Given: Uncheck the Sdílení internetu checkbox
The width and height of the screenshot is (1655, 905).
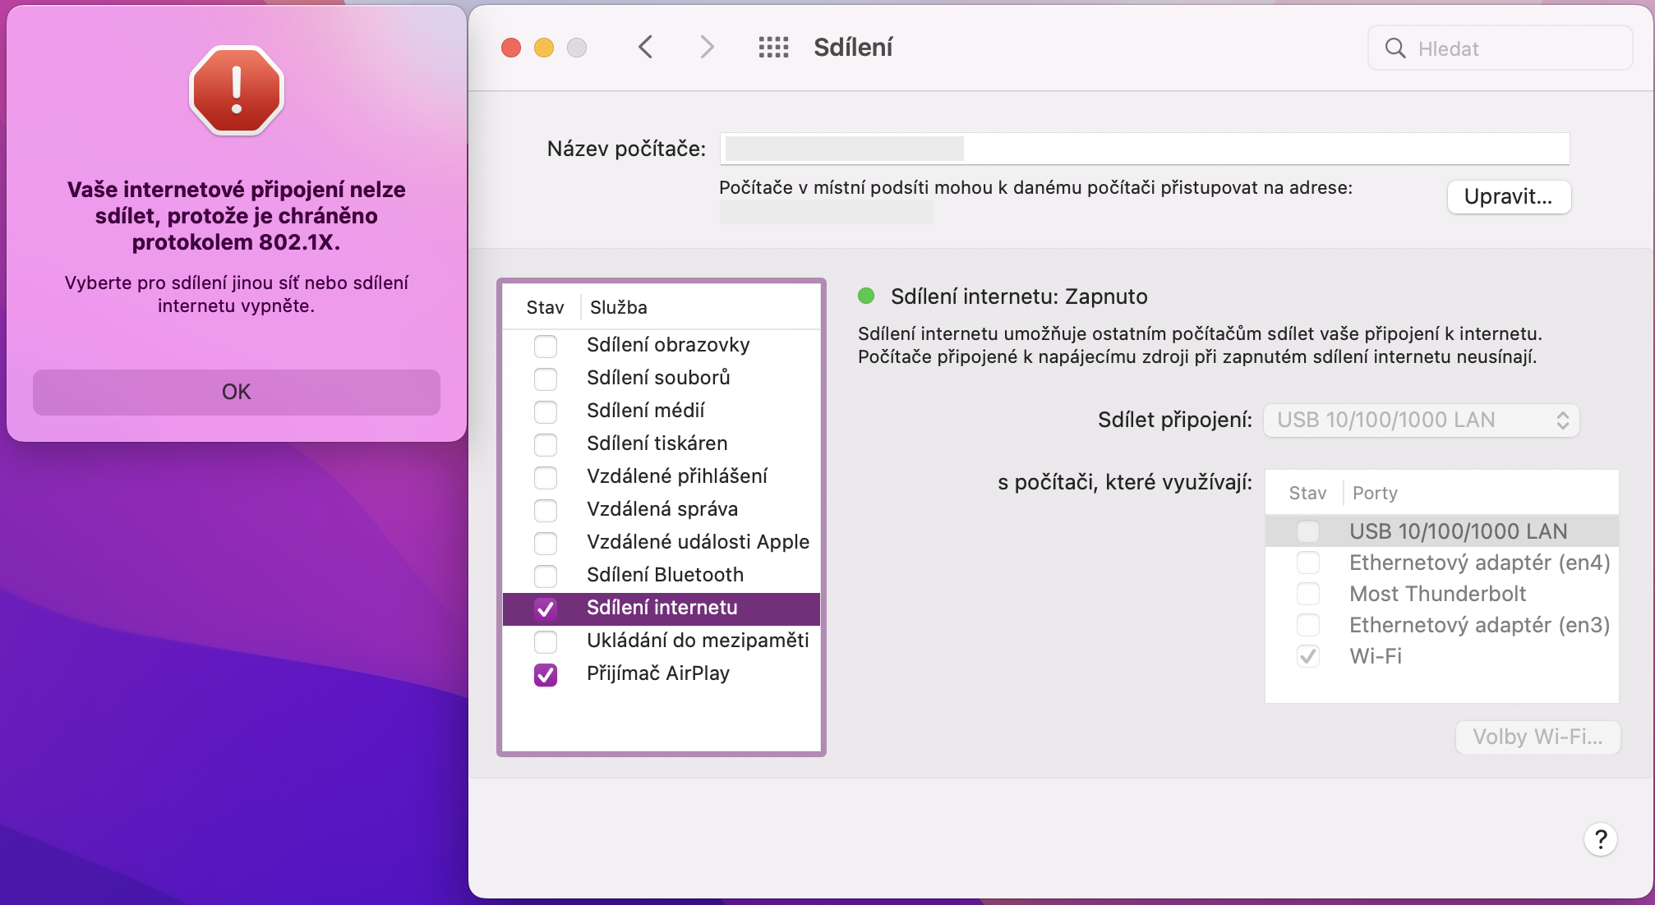Looking at the screenshot, I should point(546,609).
